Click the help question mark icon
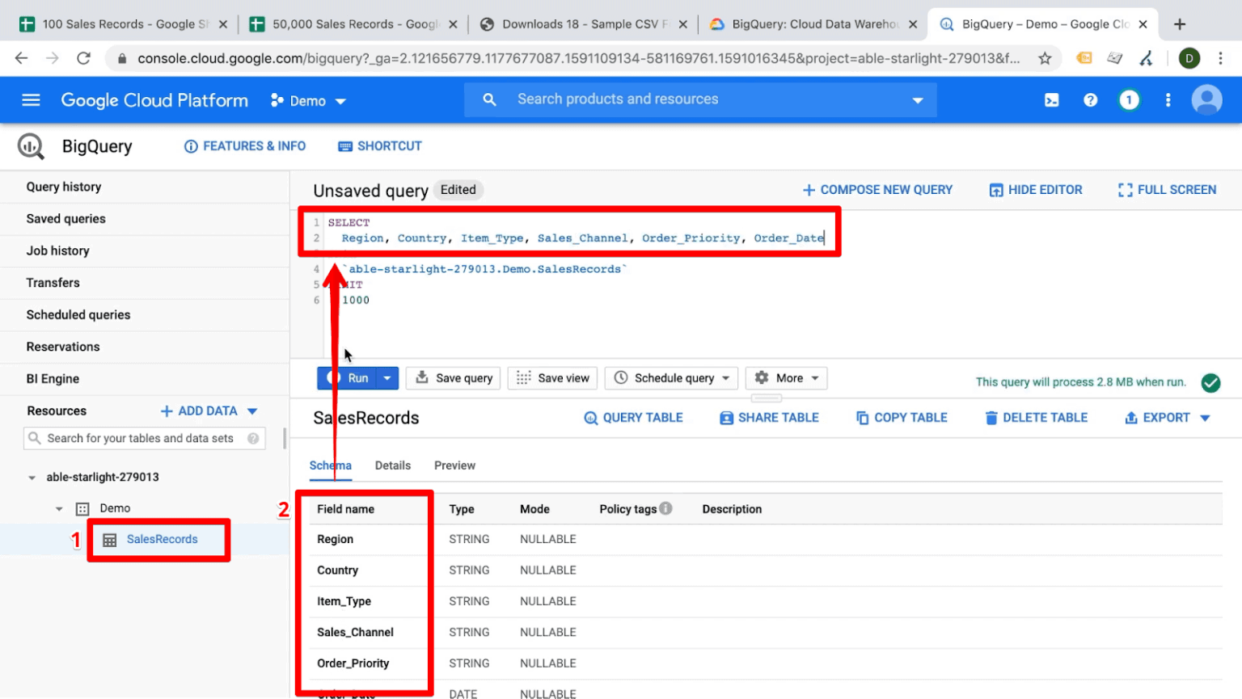The height and width of the screenshot is (699, 1242). point(1091,99)
